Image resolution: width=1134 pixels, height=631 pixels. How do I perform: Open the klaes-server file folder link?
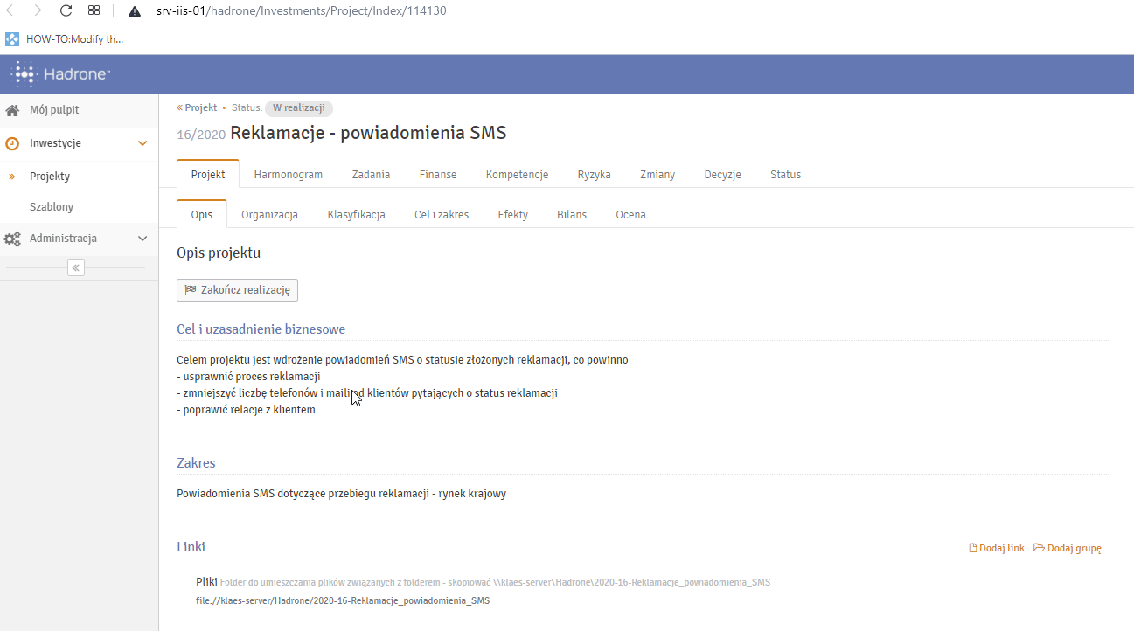(x=343, y=601)
